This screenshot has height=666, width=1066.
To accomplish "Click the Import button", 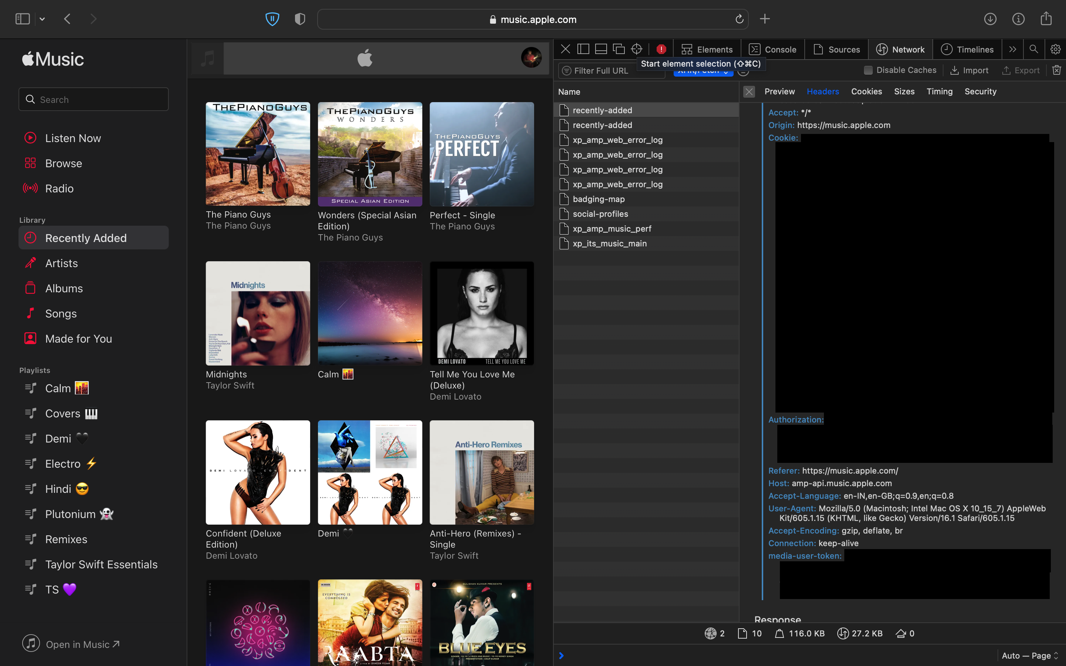I will pos(969,70).
